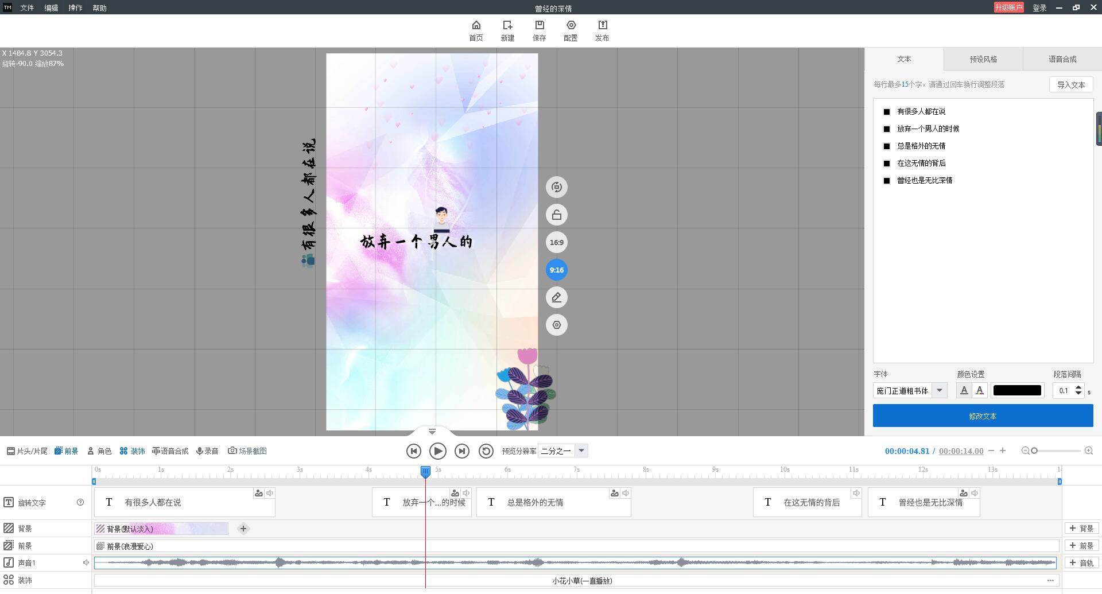Viewport: 1102px width, 594px height.
Task: Click the rotate canvas round button
Action: click(556, 187)
